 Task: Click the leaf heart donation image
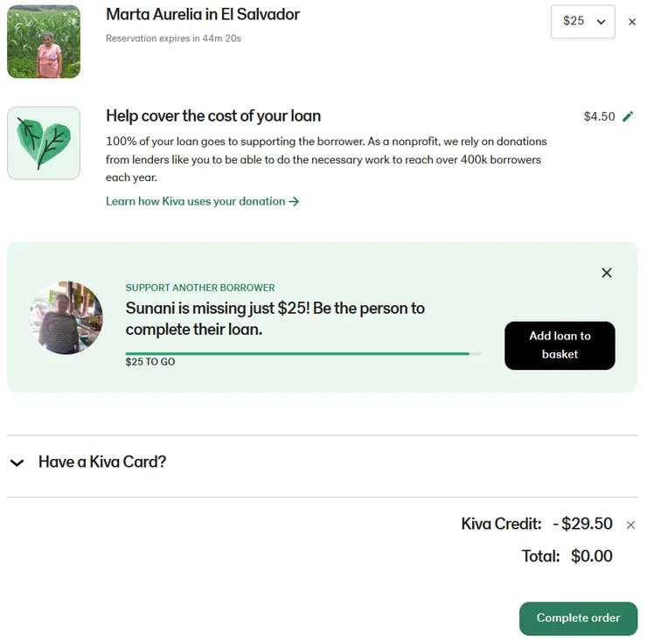pyautogui.click(x=44, y=143)
